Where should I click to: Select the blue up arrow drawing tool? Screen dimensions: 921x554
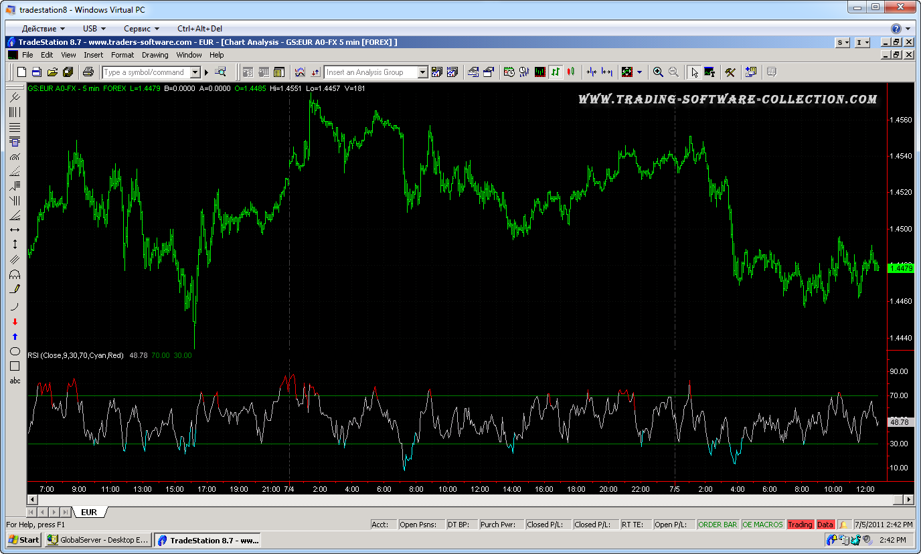[15, 337]
